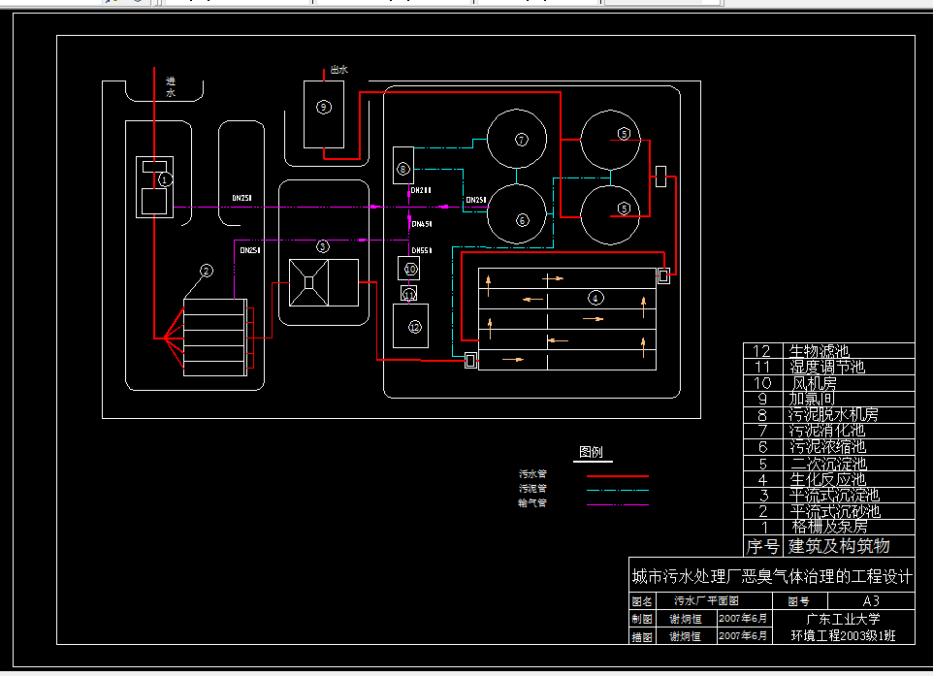Click the circled 11 marker on the plan

click(408, 295)
